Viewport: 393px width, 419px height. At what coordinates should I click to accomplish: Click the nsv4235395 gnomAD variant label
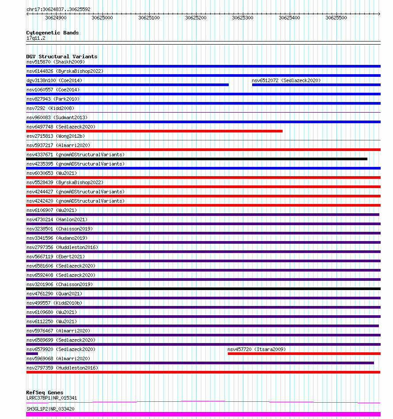click(76, 164)
